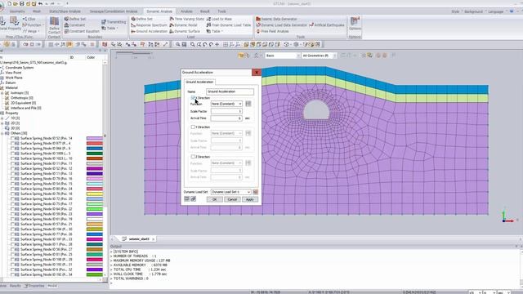The image size is (523, 294).
Task: Open Seepage/Consolidation Analysis tab
Action: (x=114, y=11)
